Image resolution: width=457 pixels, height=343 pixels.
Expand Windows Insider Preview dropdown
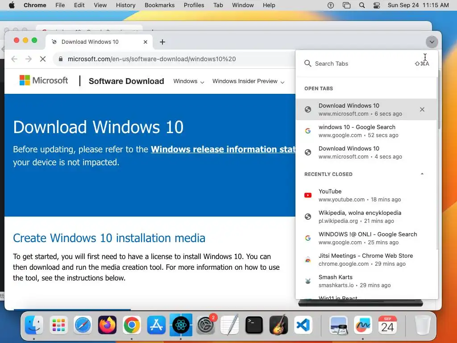(x=248, y=81)
